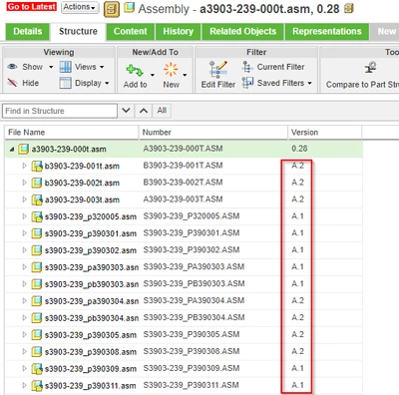Click the a3903-239-003t.asm assembly icon
Screen dimensions: 399x395
point(37,199)
